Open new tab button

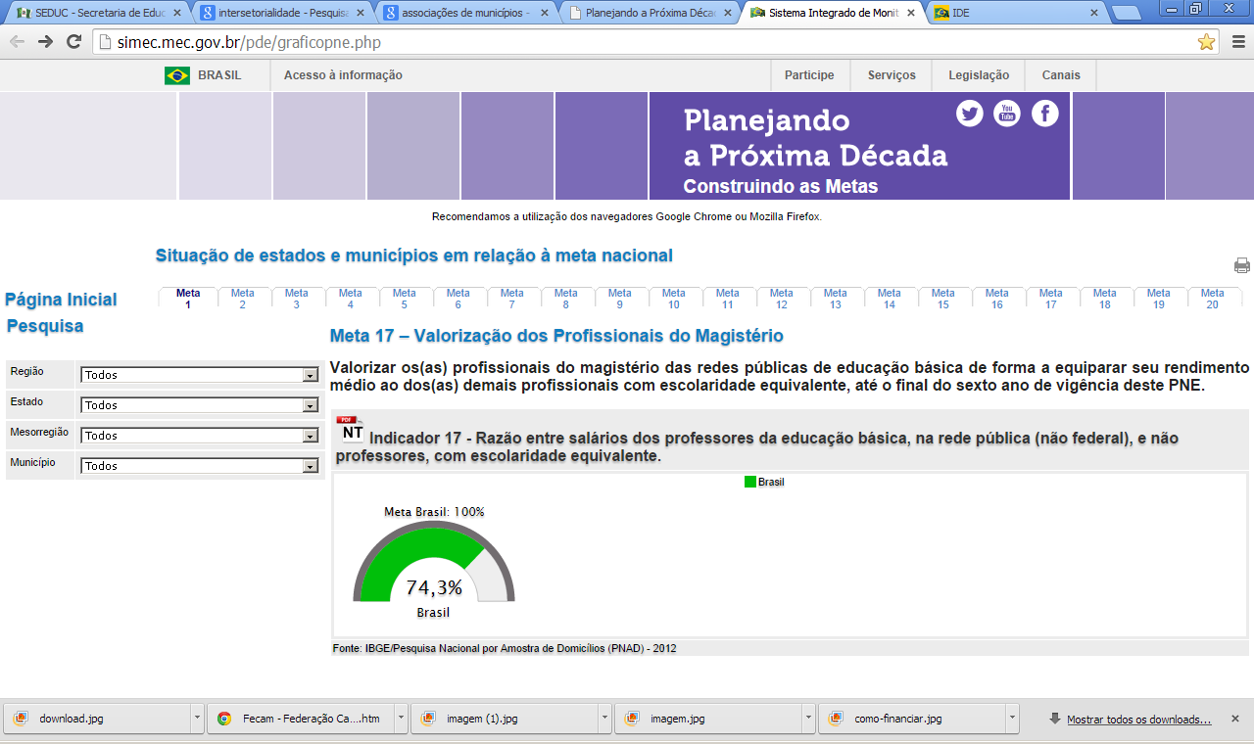(x=1127, y=14)
